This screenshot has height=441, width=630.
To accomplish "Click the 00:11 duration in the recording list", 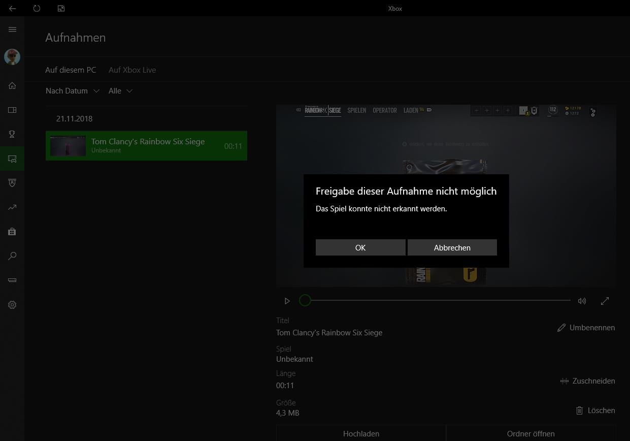I will pyautogui.click(x=233, y=146).
